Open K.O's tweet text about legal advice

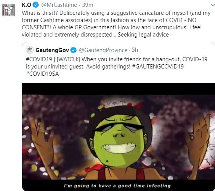tap(116, 24)
